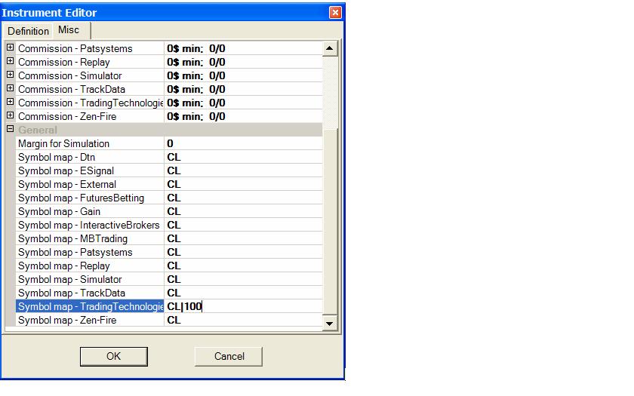Click the scrollbar down arrow

pos(330,324)
